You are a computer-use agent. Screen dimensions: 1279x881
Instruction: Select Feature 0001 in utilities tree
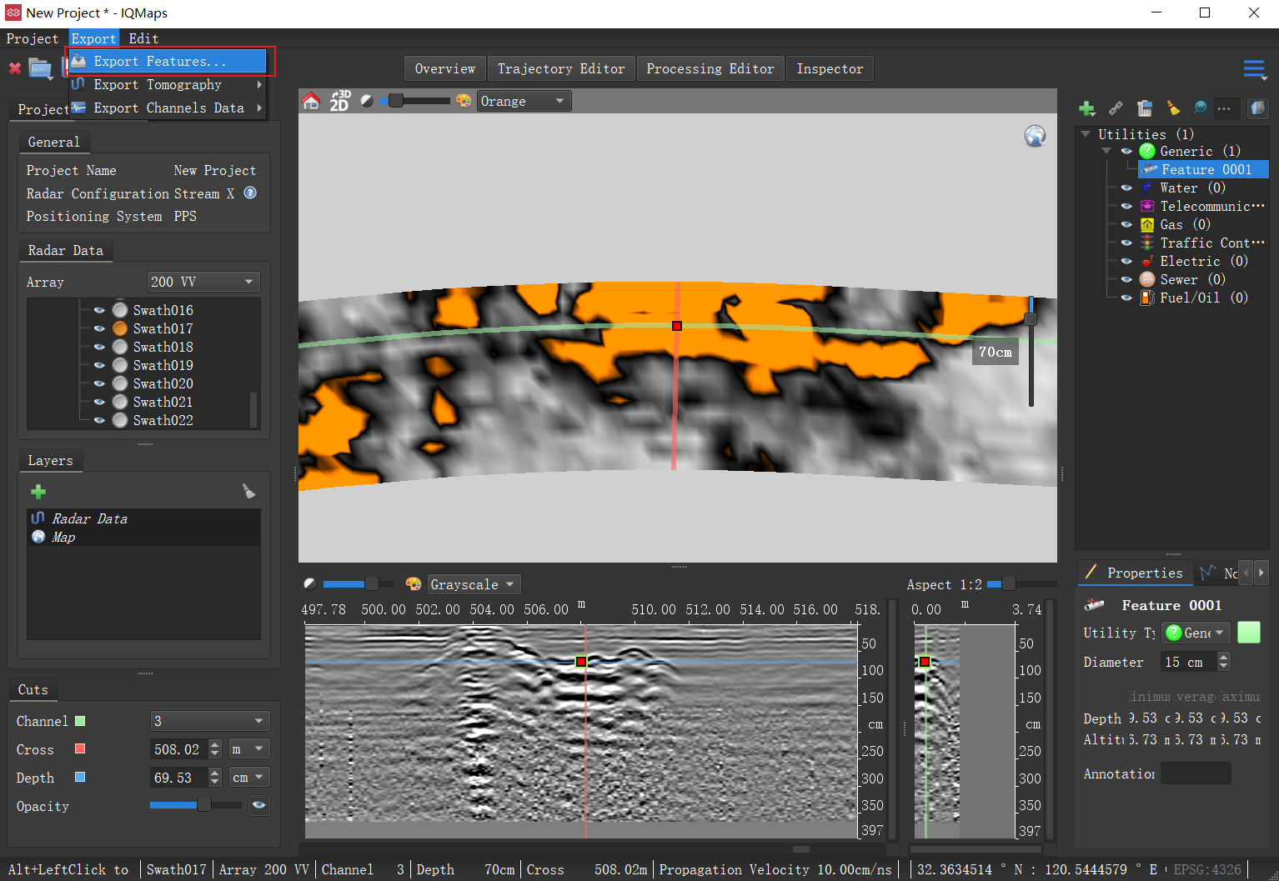pos(1203,169)
